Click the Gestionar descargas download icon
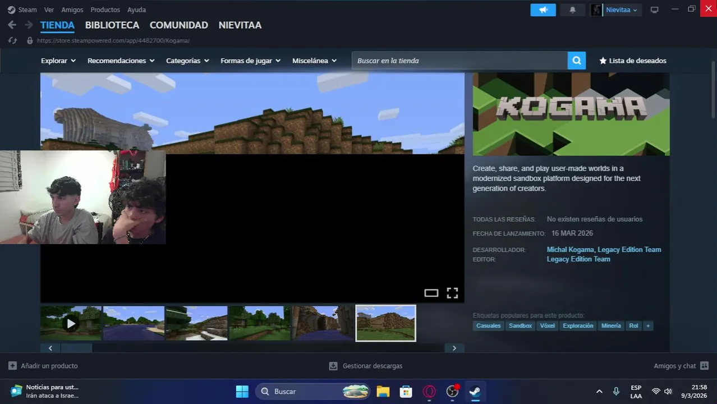This screenshot has width=717, height=404. coord(333,366)
